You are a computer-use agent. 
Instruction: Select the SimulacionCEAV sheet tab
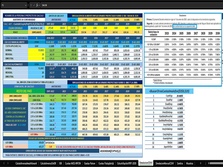[x=146, y=163]
